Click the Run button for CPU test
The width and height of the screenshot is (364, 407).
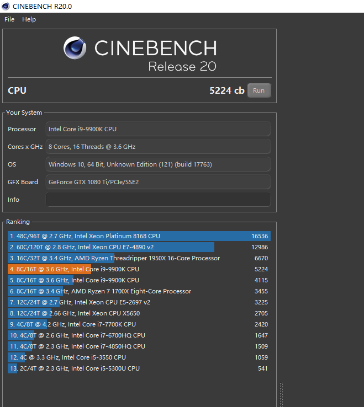259,90
